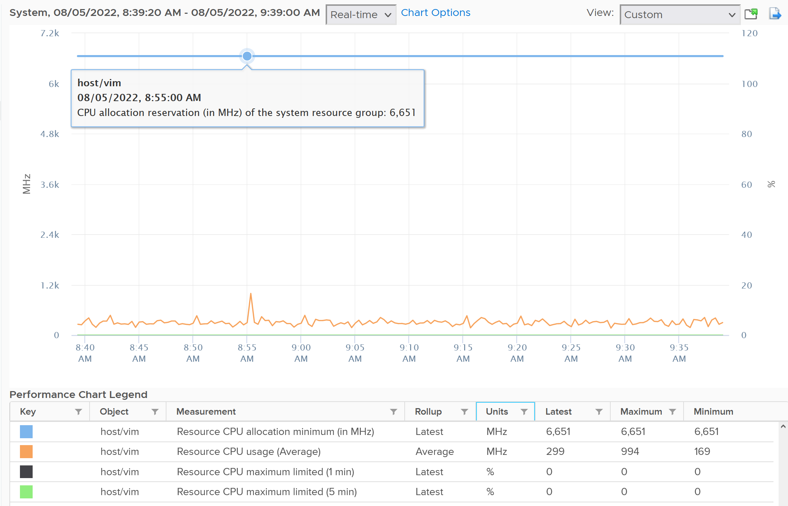Click the export chart icon
Image resolution: width=788 pixels, height=506 pixels.
(775, 14)
